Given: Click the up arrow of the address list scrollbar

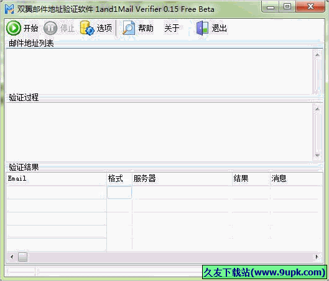Looking at the screenshot, I should tap(317, 55).
